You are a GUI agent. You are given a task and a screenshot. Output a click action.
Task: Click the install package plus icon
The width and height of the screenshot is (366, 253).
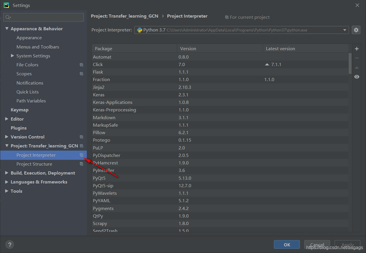click(357, 49)
